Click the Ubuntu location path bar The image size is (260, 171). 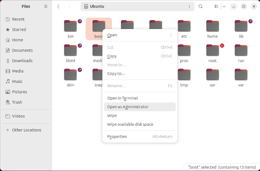(x=137, y=7)
